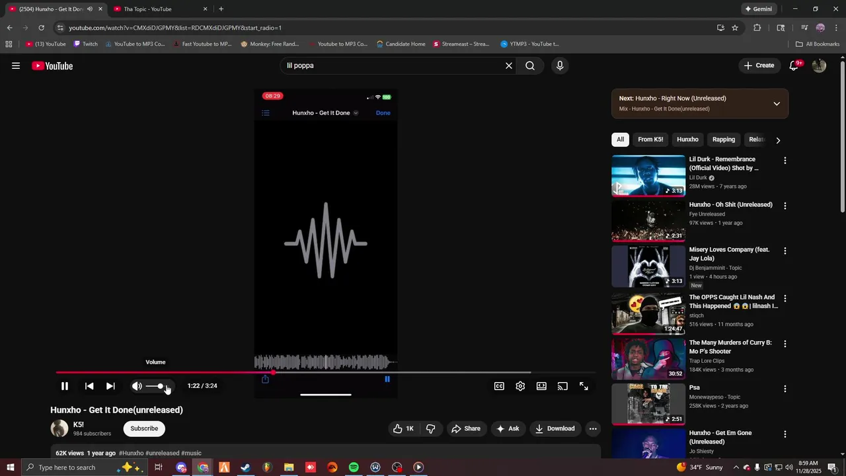Image resolution: width=846 pixels, height=476 pixels.
Task: Open Twitch bookmark
Action: coord(85,44)
